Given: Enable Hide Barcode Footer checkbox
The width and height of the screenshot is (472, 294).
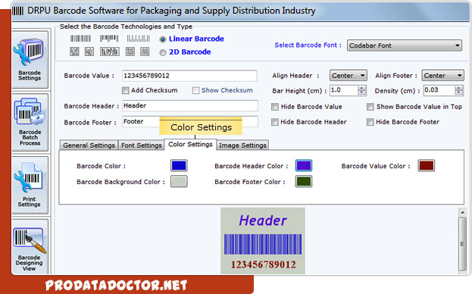Looking at the screenshot, I should click(370, 122).
